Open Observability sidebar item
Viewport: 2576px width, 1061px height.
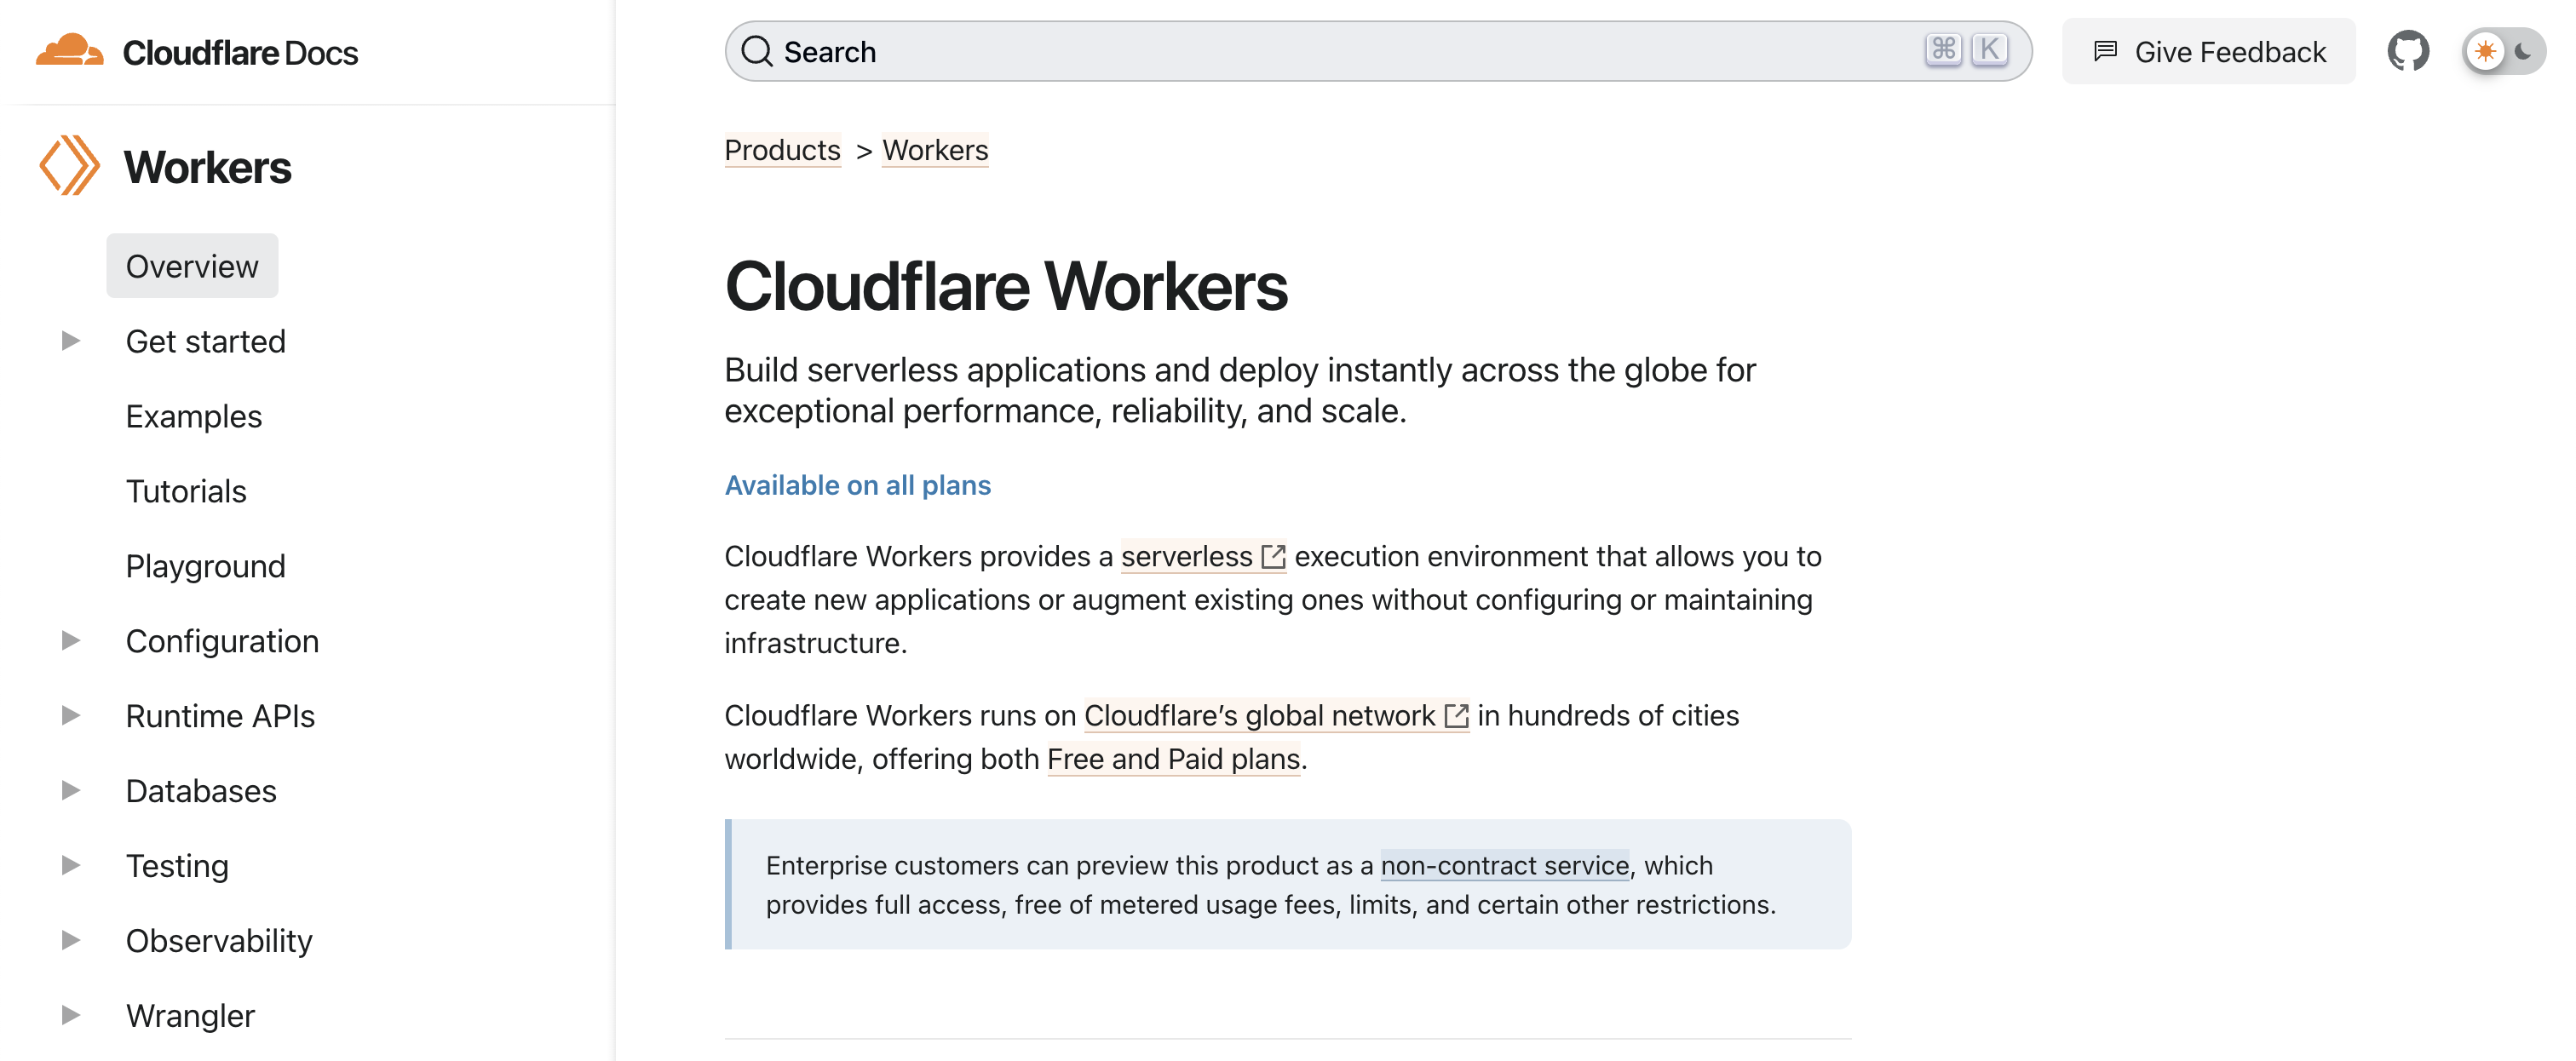pyautogui.click(x=219, y=941)
